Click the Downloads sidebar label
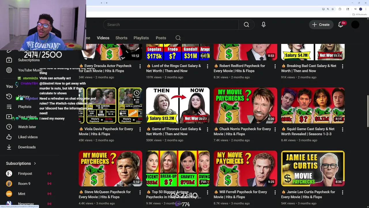Viewport: 369px width, 208px height. 27,147
